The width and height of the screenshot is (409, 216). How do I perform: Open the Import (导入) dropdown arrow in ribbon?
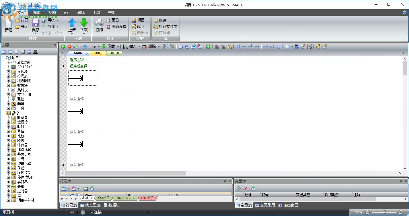[x=57, y=20]
